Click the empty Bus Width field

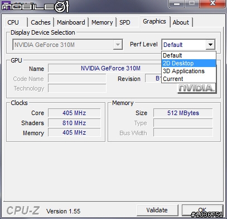(183, 132)
